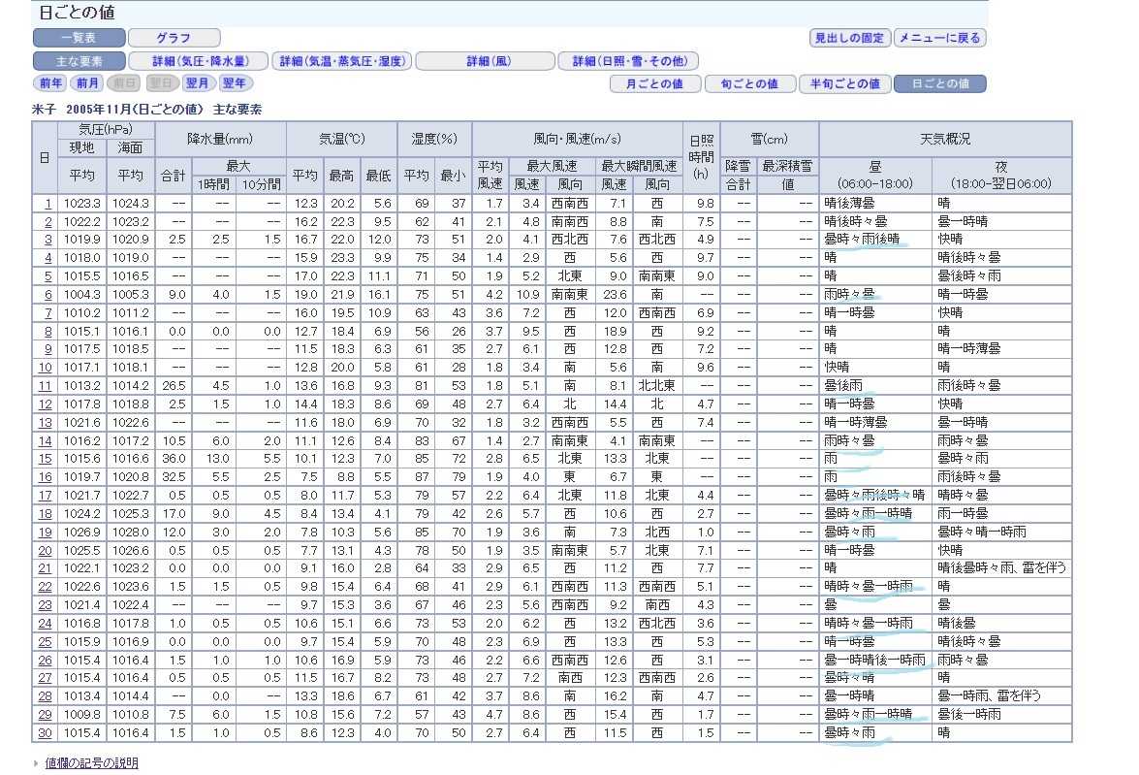Open the 詳細(風) tab
The height and width of the screenshot is (775, 1139).
(x=486, y=61)
